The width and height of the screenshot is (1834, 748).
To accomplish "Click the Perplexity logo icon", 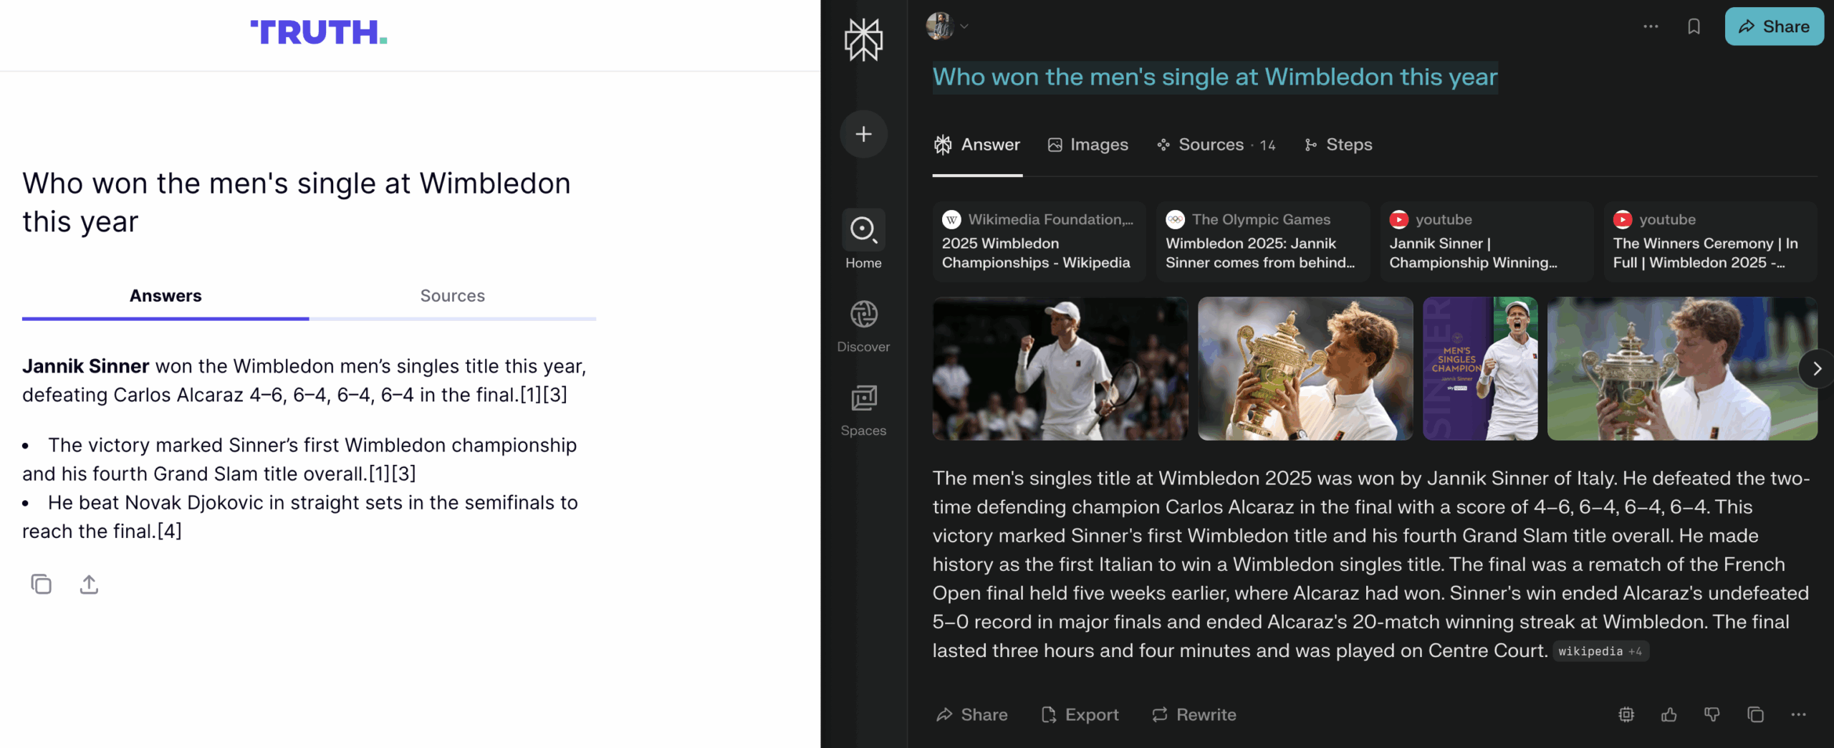I will click(863, 40).
